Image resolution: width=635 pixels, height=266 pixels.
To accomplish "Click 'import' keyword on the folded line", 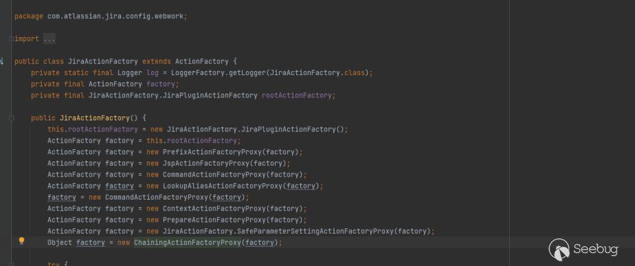I will point(26,39).
